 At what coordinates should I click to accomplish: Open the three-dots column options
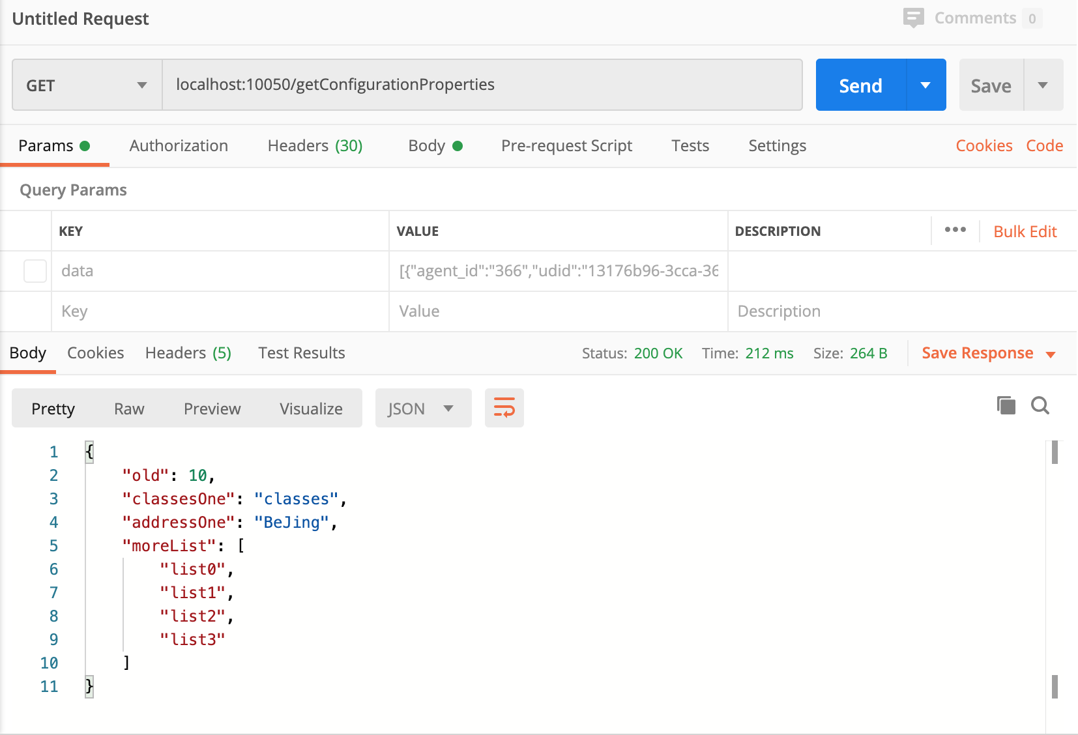[x=955, y=230]
